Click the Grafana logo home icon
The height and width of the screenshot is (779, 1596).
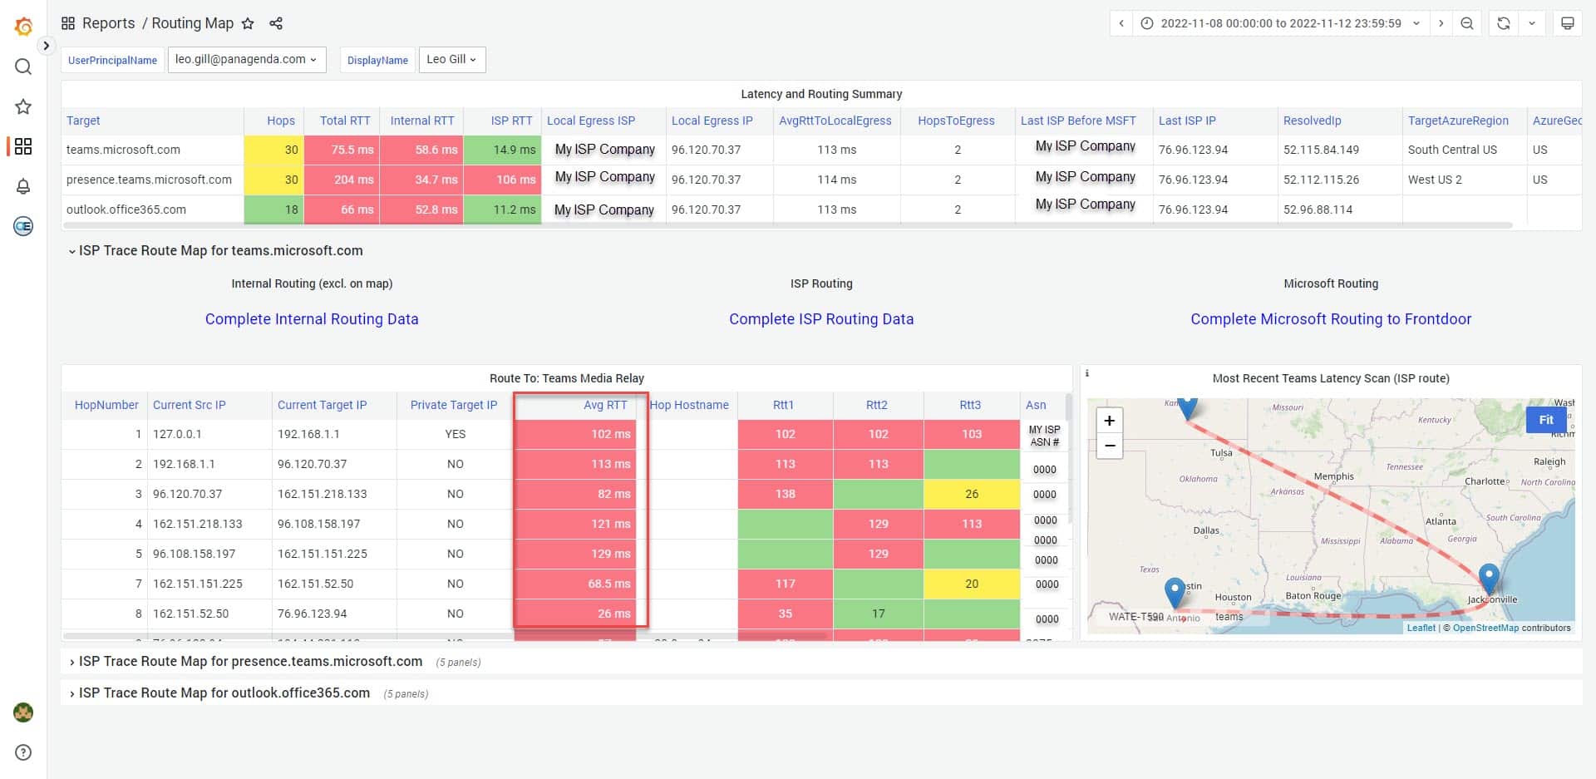pos(23,27)
